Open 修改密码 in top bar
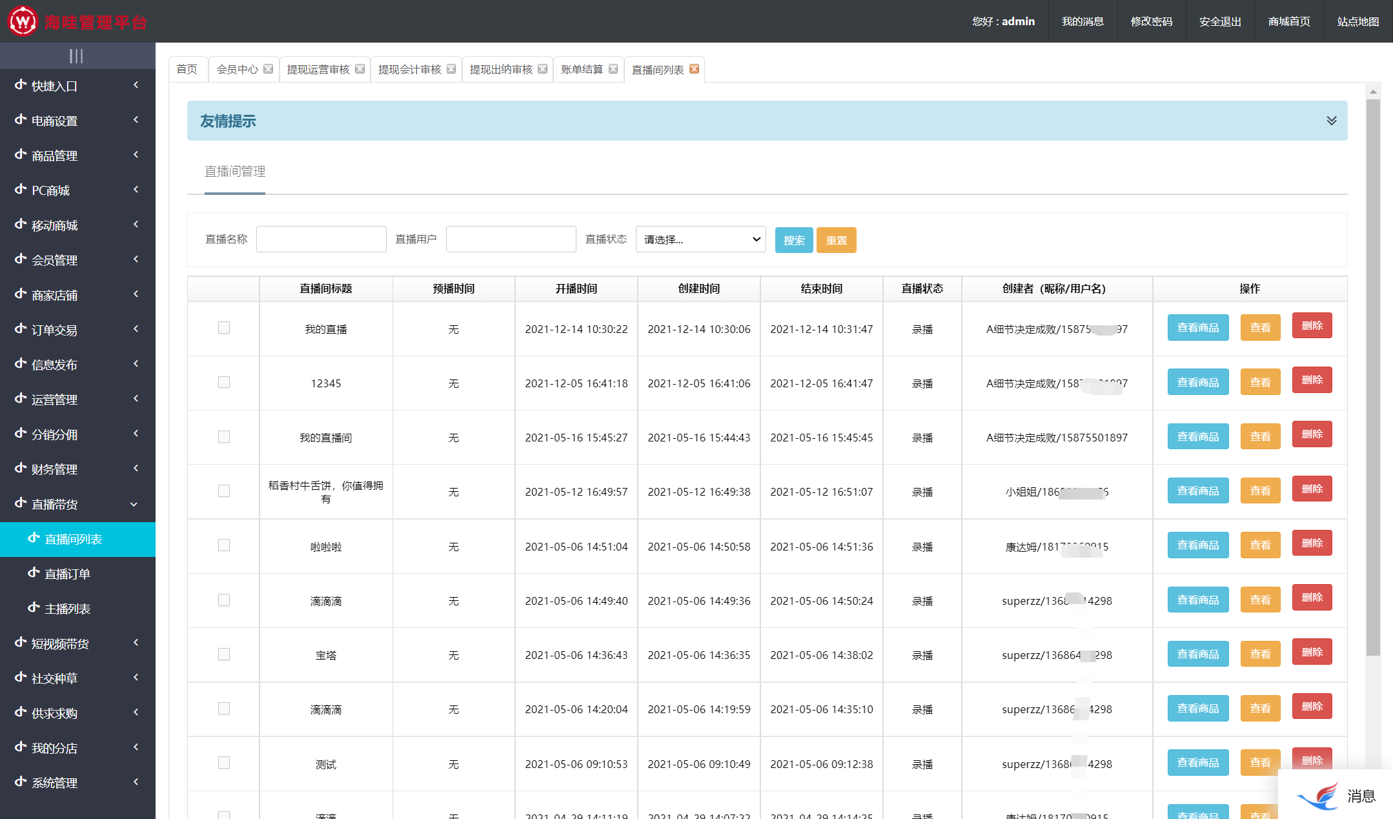Viewport: 1393px width, 819px height. (1152, 21)
